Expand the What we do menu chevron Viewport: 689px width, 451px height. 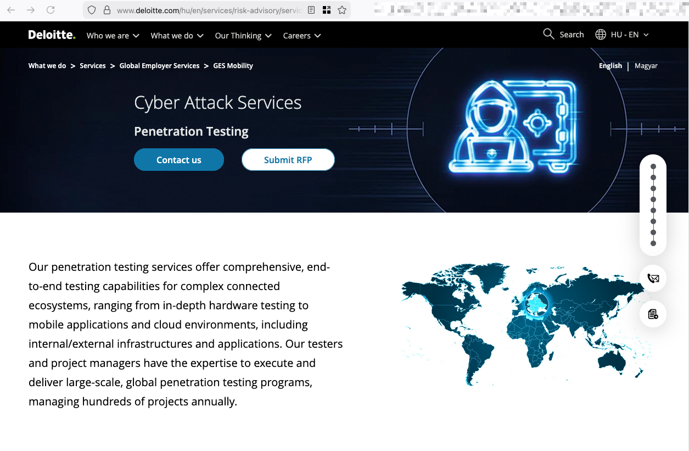click(x=200, y=36)
